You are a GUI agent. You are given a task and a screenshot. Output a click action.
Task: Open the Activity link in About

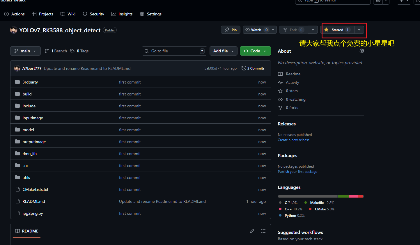[289, 82]
